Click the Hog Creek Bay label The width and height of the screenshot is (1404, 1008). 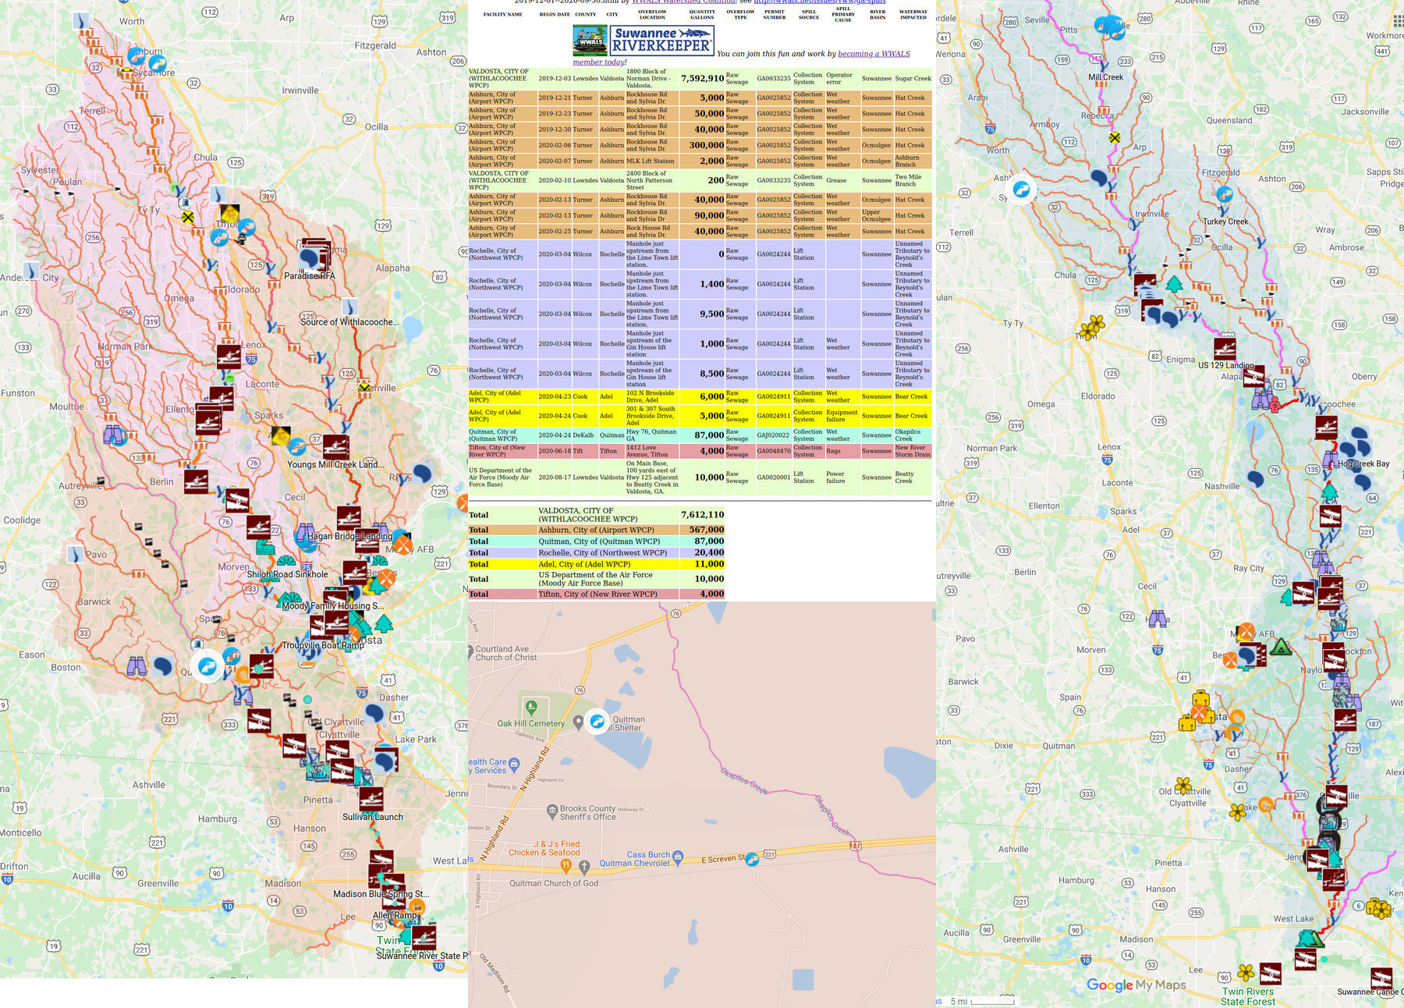tap(1363, 463)
